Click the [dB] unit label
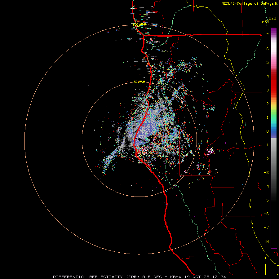 (x=264, y=21)
